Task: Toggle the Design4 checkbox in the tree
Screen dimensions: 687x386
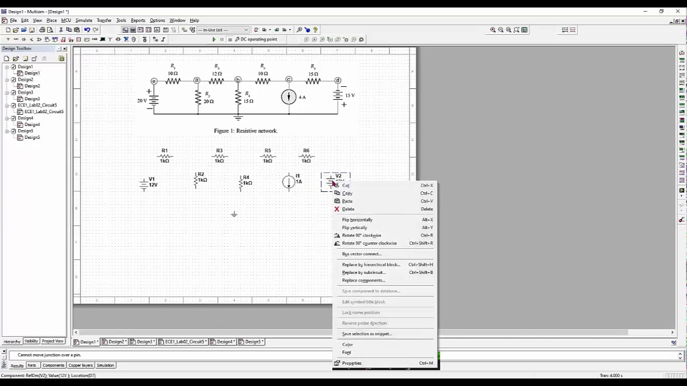Action: click(x=13, y=118)
